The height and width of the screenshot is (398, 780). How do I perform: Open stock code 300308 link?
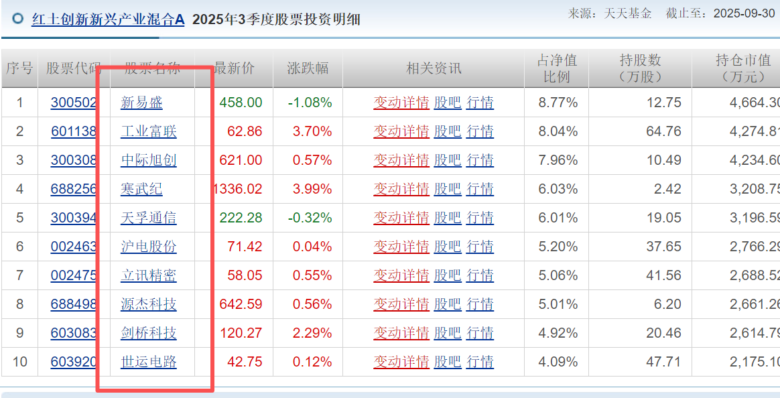(x=73, y=160)
